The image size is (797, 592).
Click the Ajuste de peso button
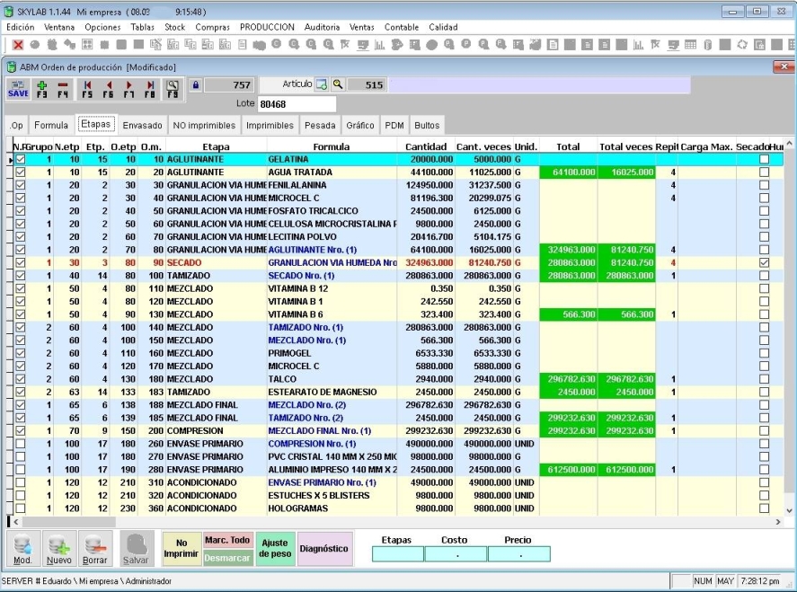coord(275,548)
